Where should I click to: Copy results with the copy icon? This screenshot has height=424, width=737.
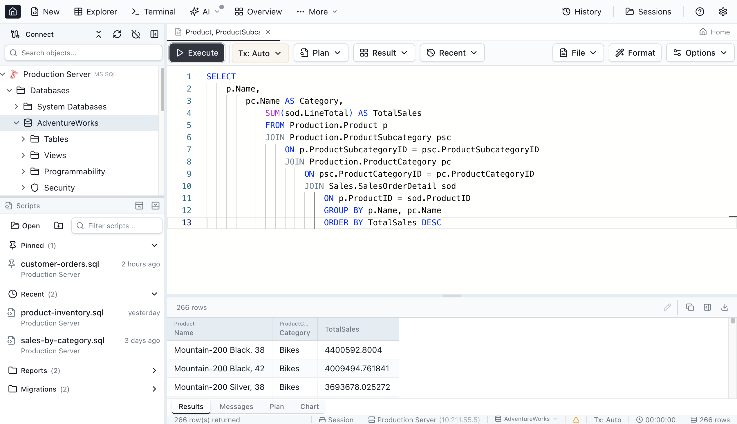(690, 308)
